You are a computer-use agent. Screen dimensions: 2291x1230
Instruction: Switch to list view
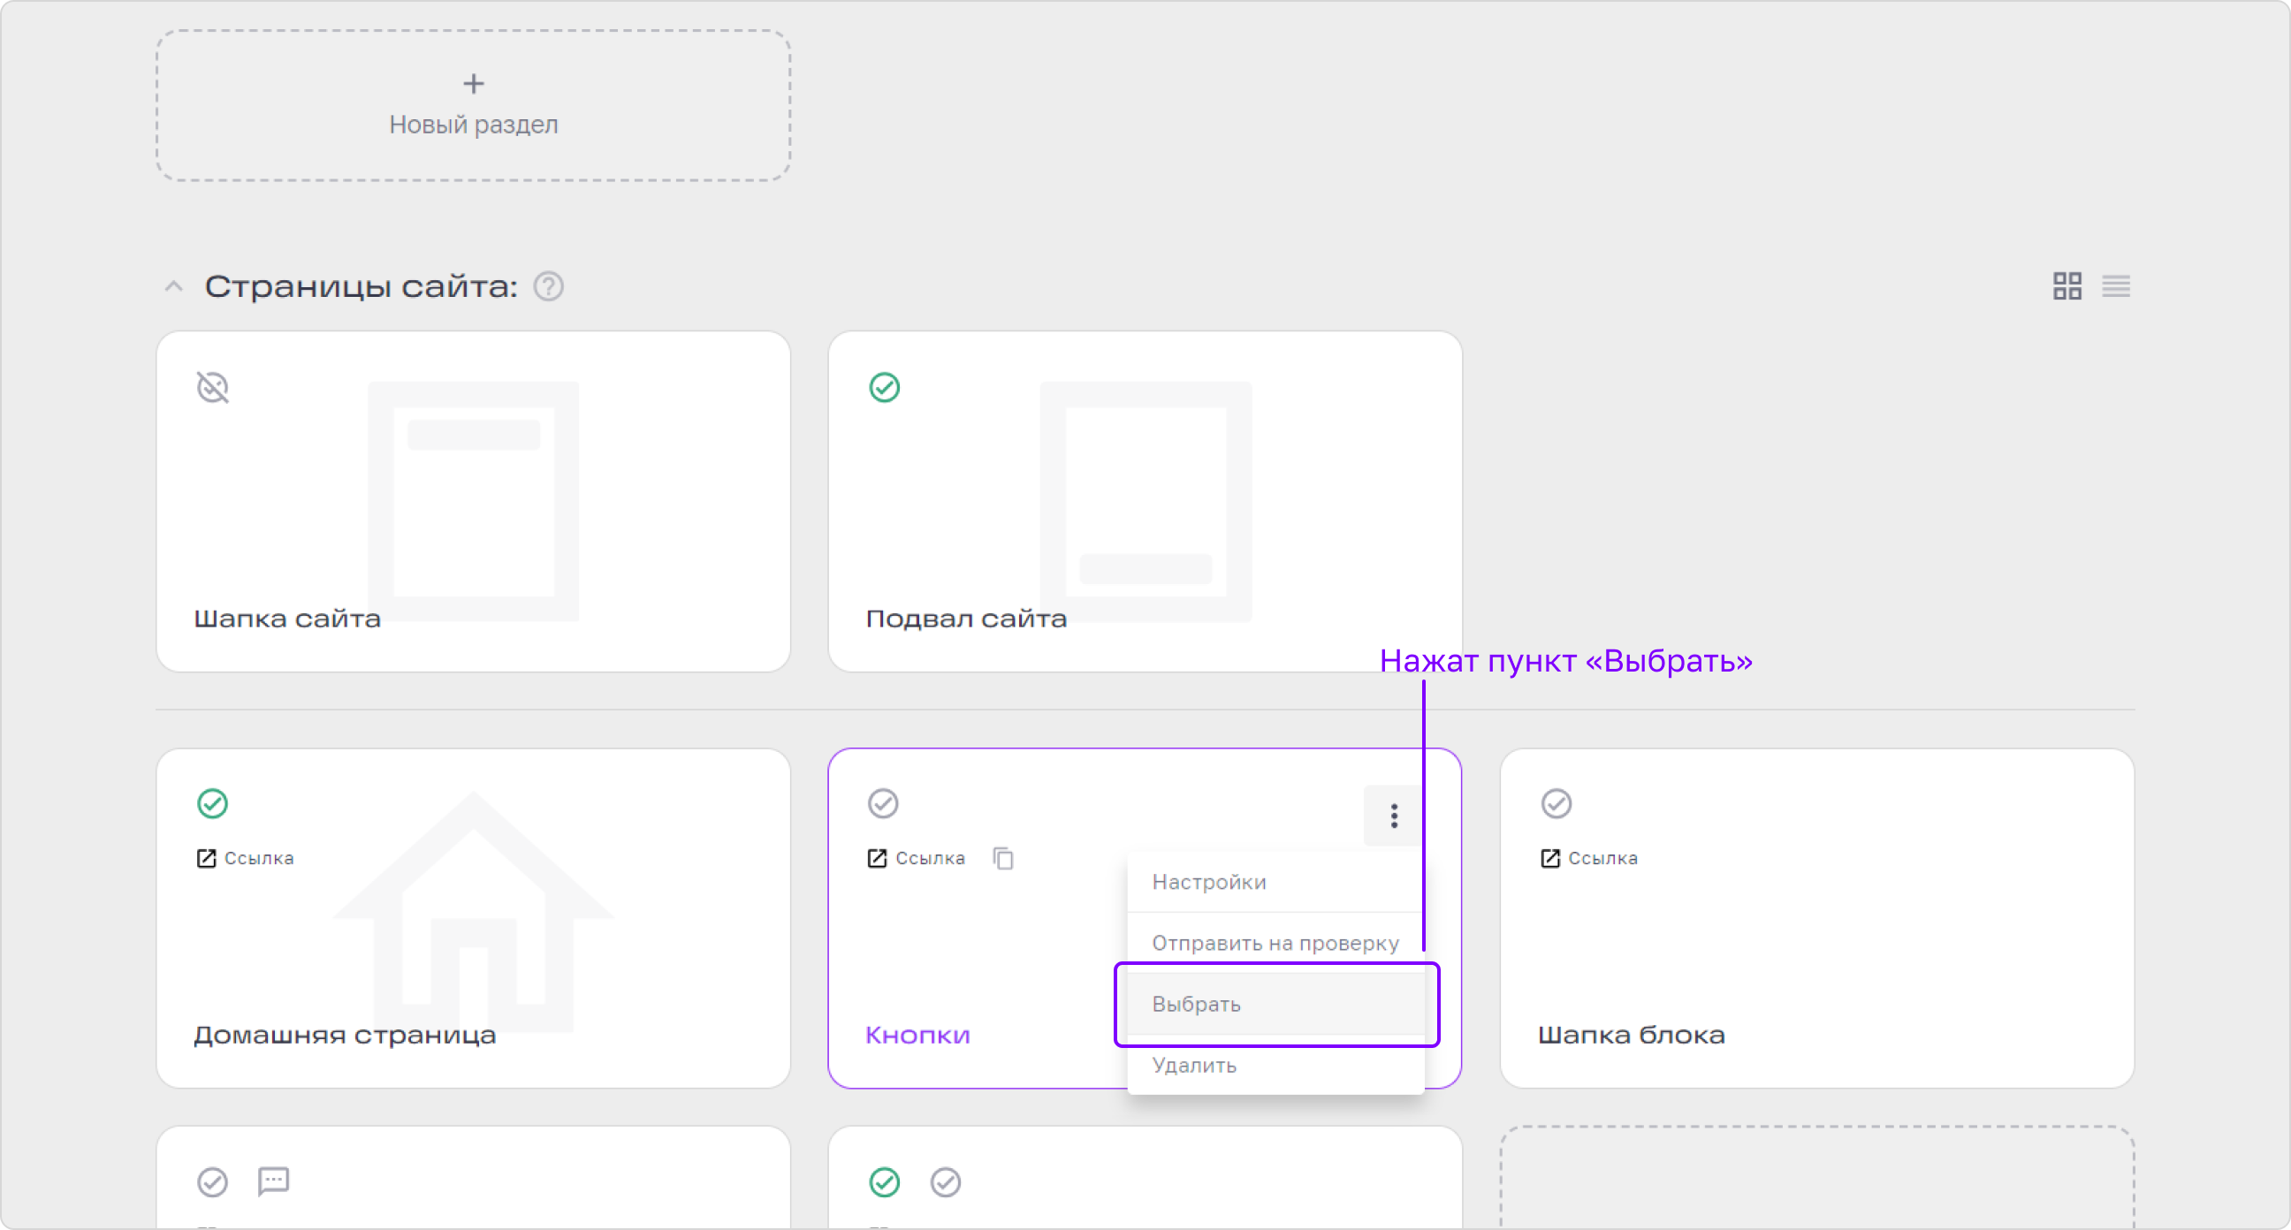point(2116,286)
